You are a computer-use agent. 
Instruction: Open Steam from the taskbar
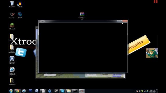click(x=56, y=91)
